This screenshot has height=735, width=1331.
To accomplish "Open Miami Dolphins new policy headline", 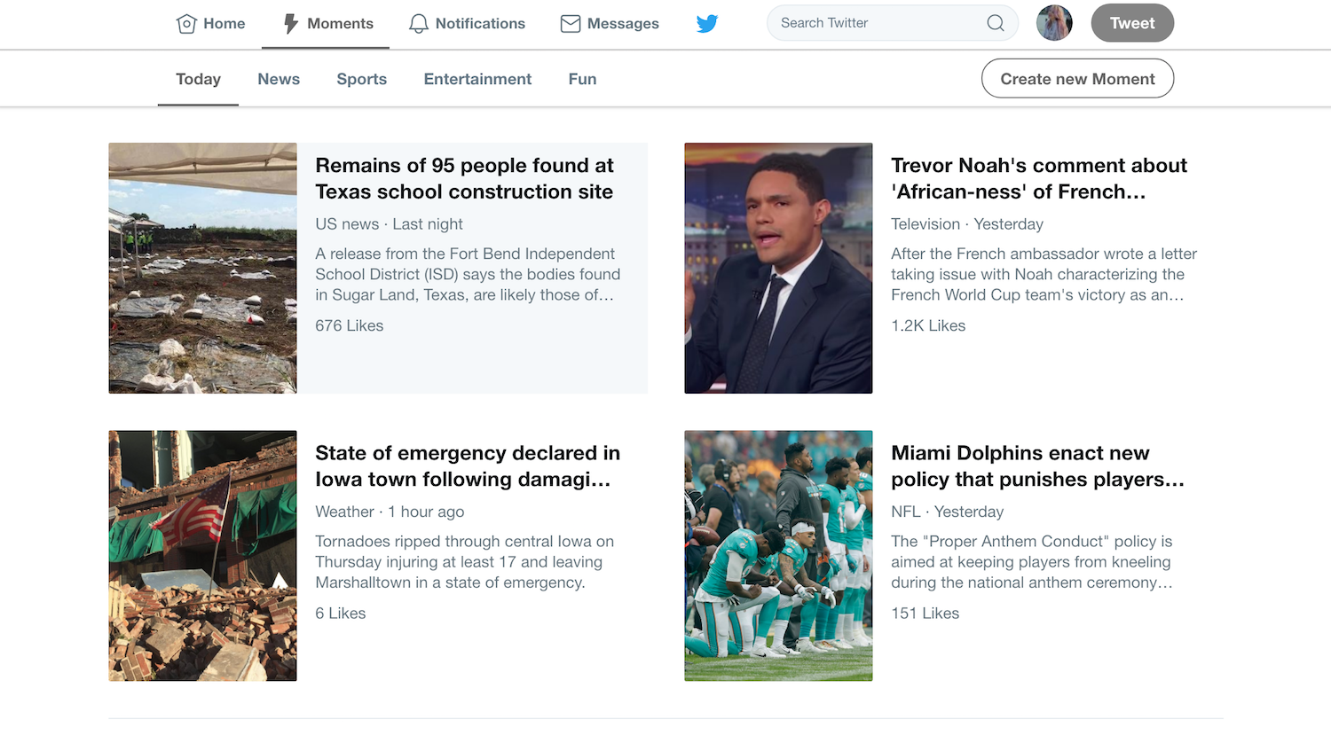I will [x=1037, y=466].
